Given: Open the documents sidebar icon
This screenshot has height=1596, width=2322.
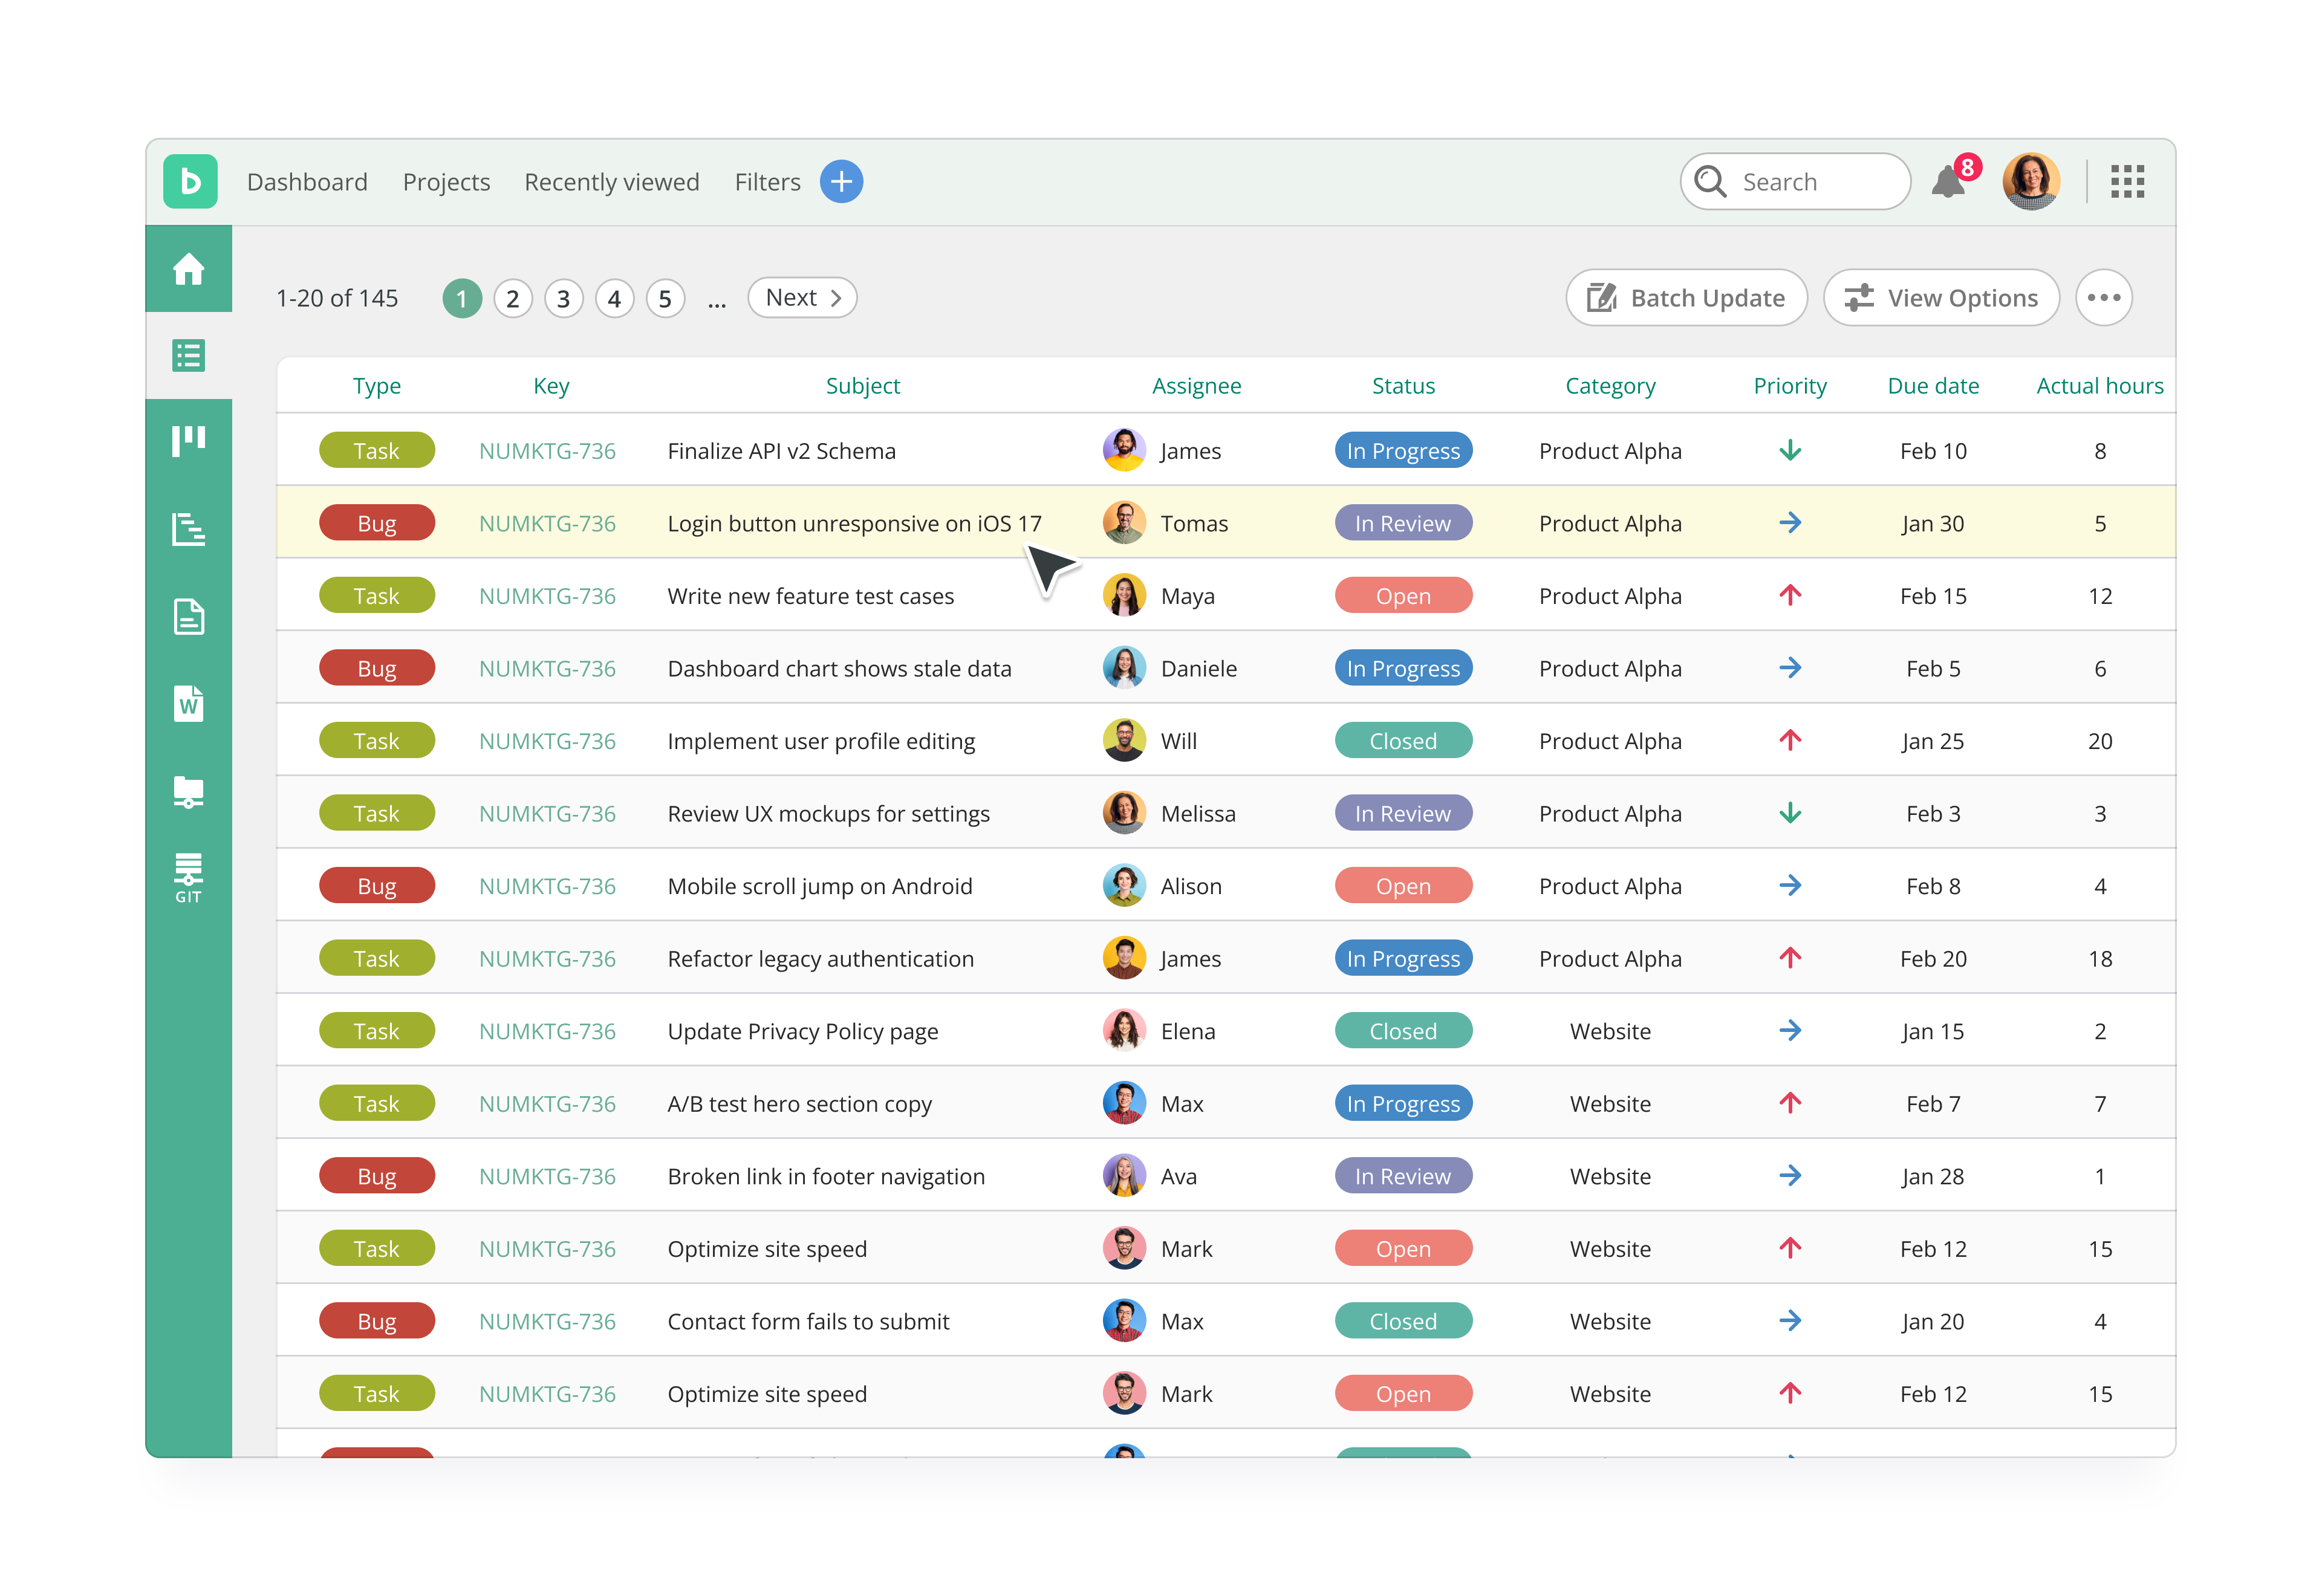Looking at the screenshot, I should click(x=188, y=617).
